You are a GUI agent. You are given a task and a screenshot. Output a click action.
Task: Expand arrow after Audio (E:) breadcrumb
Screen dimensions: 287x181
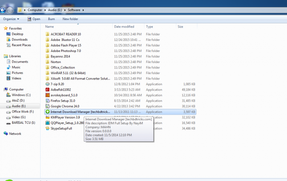coord(65,10)
